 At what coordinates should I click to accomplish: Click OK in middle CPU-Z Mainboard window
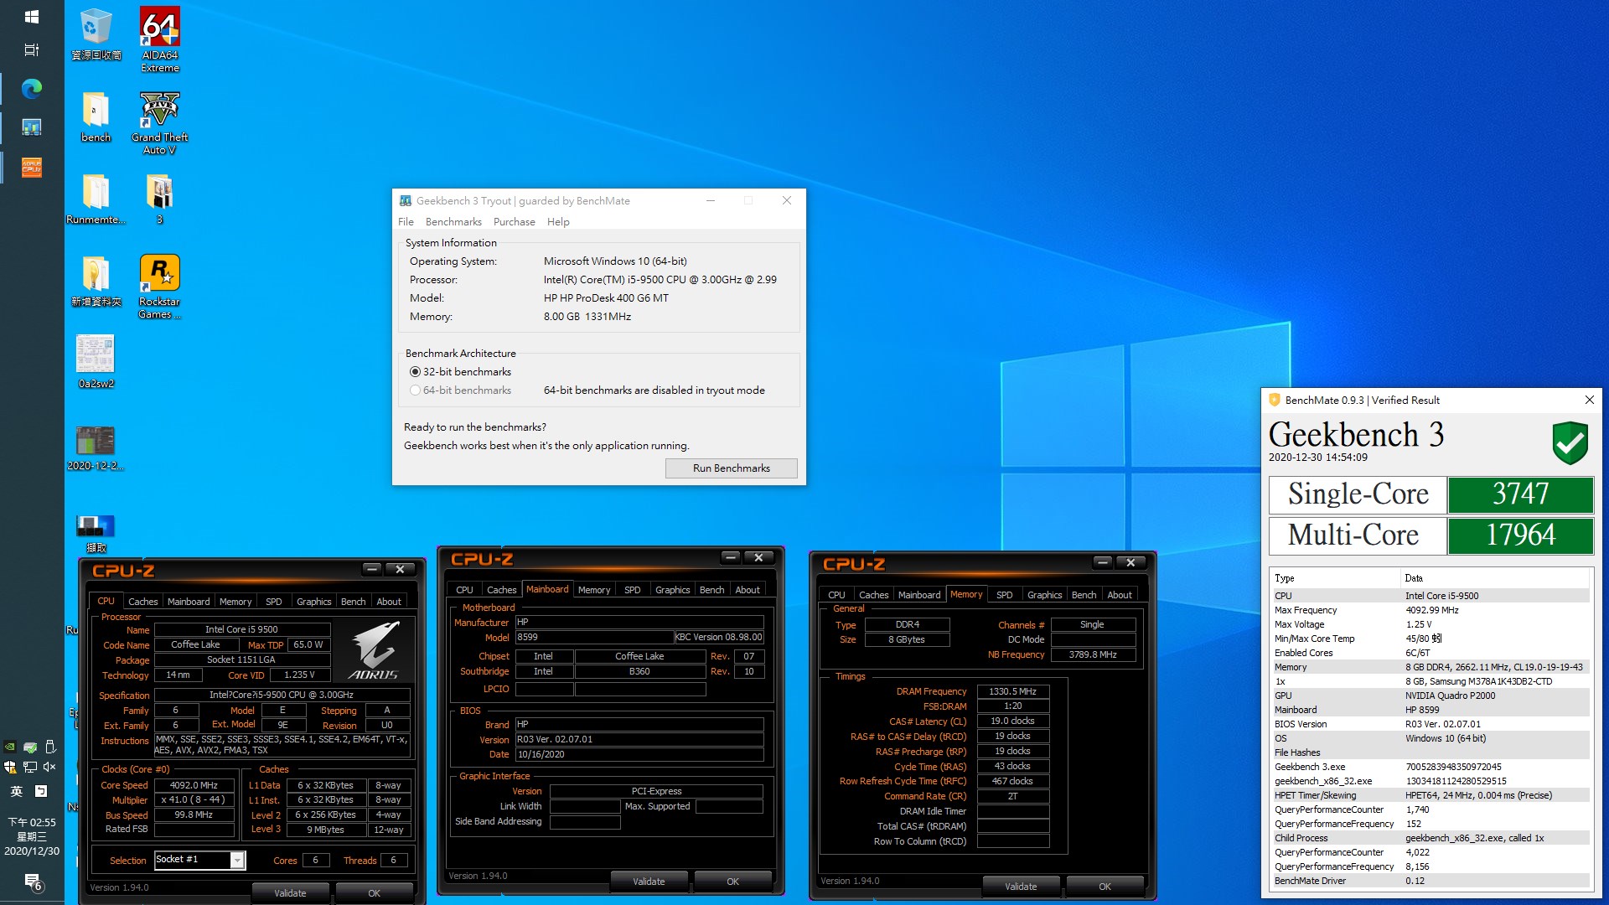pos(732,882)
